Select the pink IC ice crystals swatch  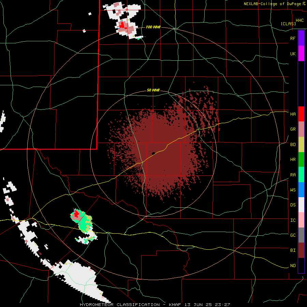pos(301,220)
